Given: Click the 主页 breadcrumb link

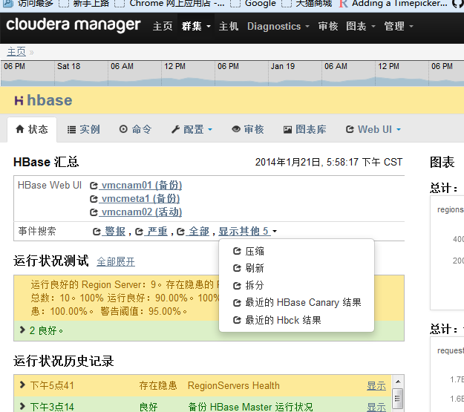Looking at the screenshot, I should point(16,52).
